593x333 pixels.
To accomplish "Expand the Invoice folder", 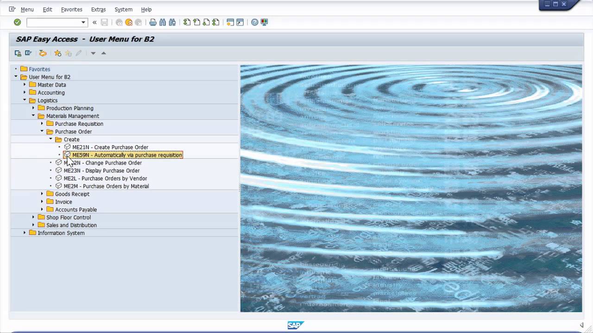I will [42, 202].
